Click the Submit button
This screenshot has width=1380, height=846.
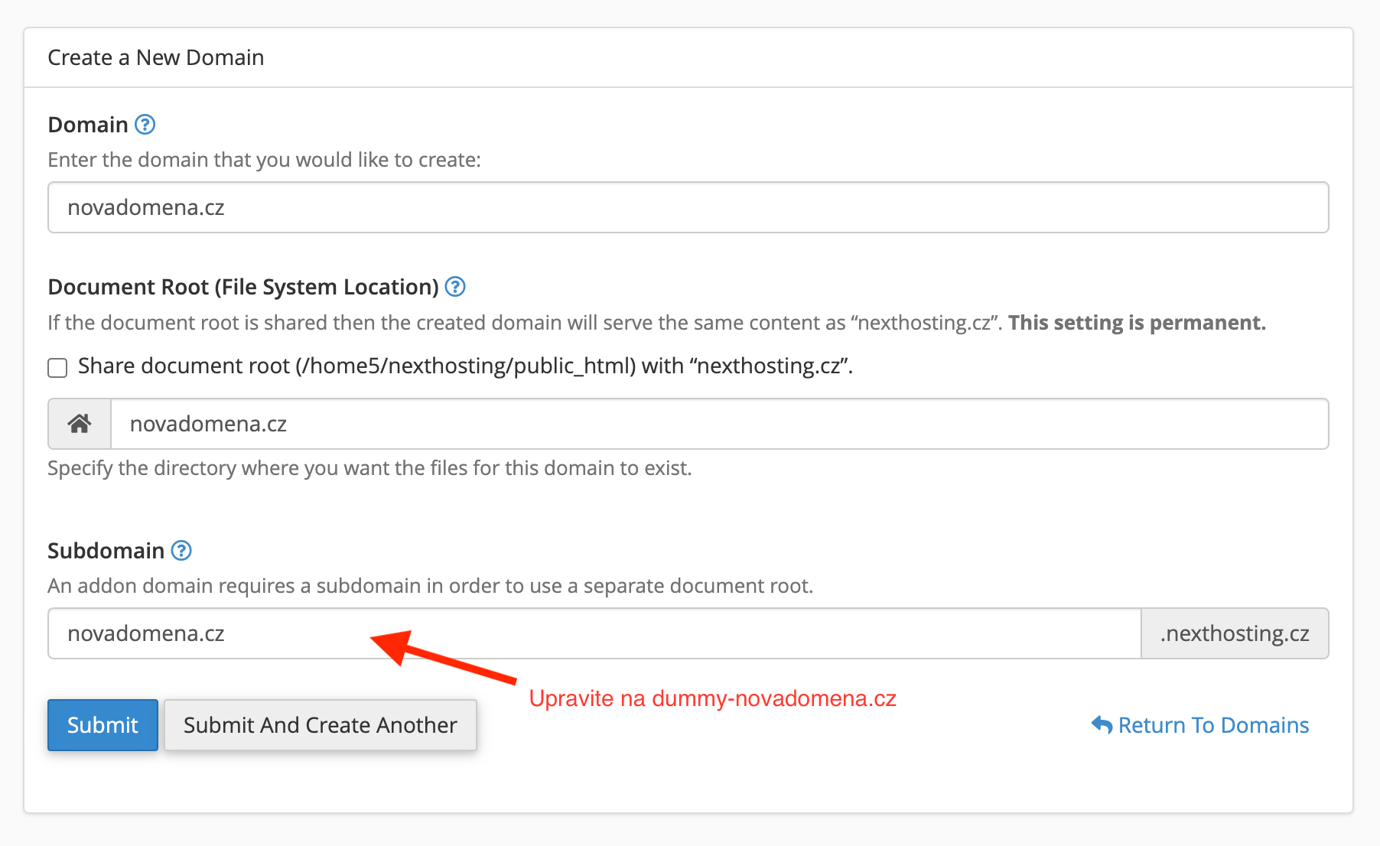pyautogui.click(x=103, y=725)
